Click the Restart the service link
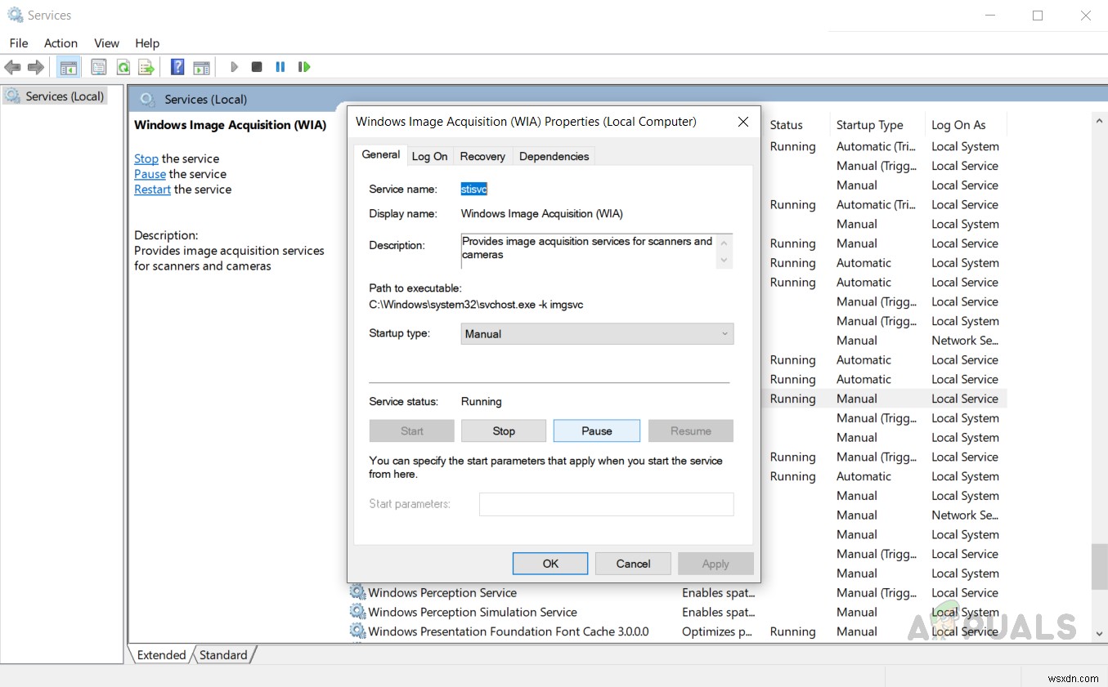 click(152, 190)
